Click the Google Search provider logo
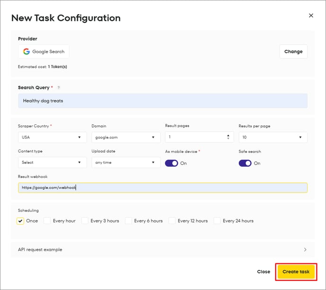The height and width of the screenshot is (290, 326). pyautogui.click(x=27, y=51)
